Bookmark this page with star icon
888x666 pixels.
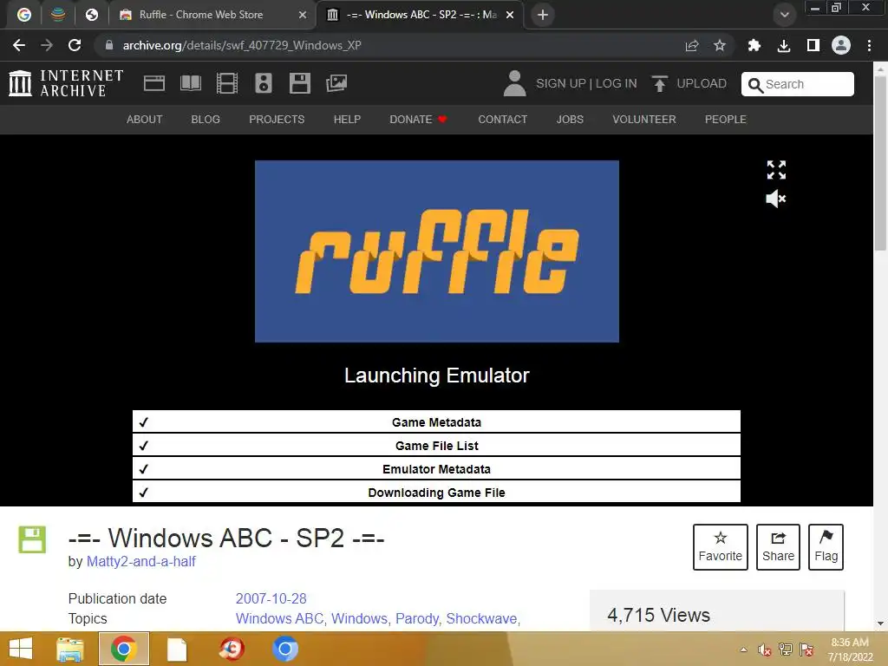tap(719, 45)
